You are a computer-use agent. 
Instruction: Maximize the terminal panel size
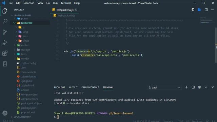click(206, 87)
